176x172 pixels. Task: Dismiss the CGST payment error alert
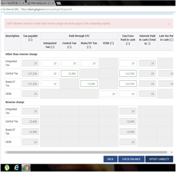[169, 24]
